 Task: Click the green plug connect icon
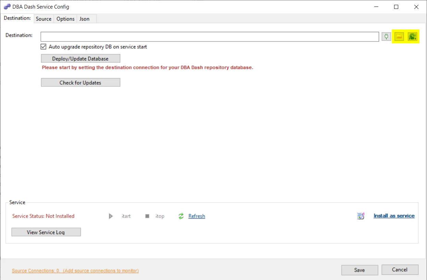click(386, 36)
